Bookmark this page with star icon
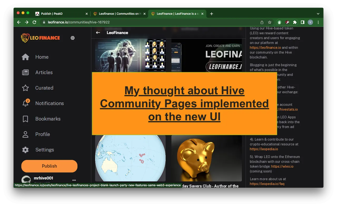 (x=270, y=22)
